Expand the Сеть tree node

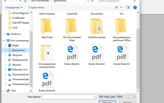4,91
